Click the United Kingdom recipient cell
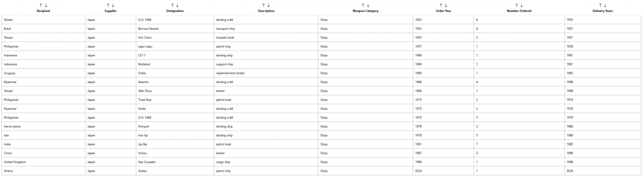The height and width of the screenshot is (176, 642). click(15, 162)
